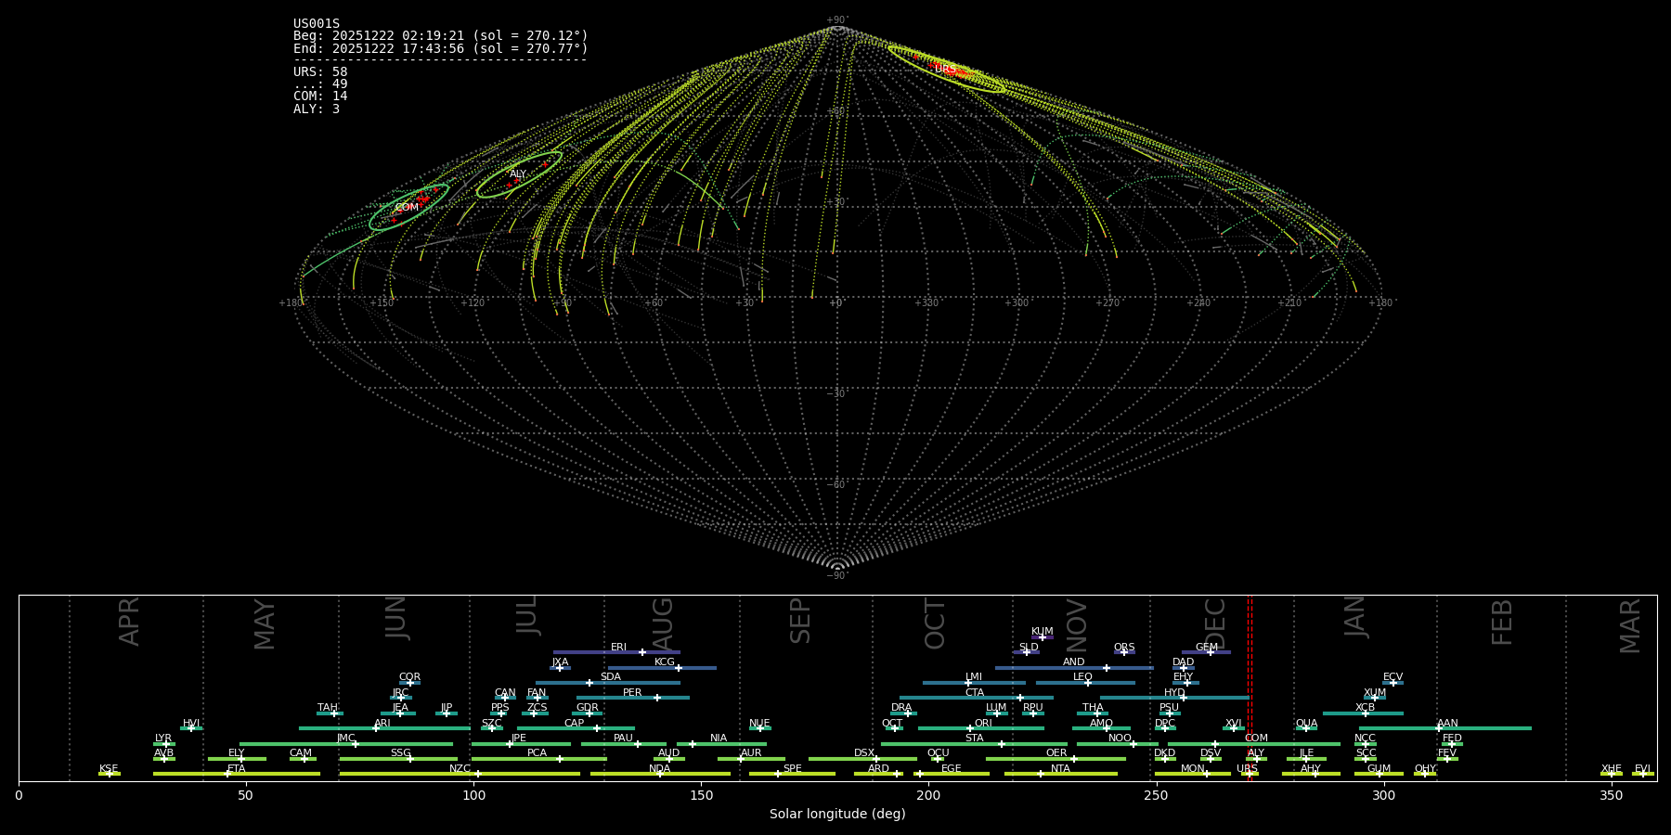Select the LYR shower label in timeline
Image resolution: width=1671 pixels, height=835 pixels.
coord(163,739)
